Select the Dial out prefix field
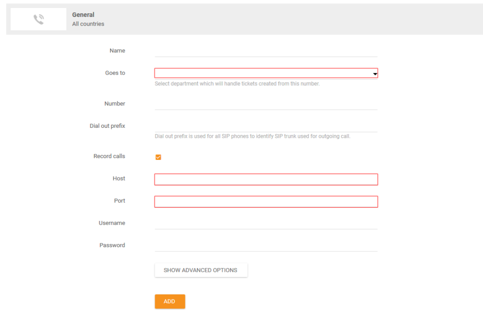Screen dimensions: 483x318 (x=264, y=128)
